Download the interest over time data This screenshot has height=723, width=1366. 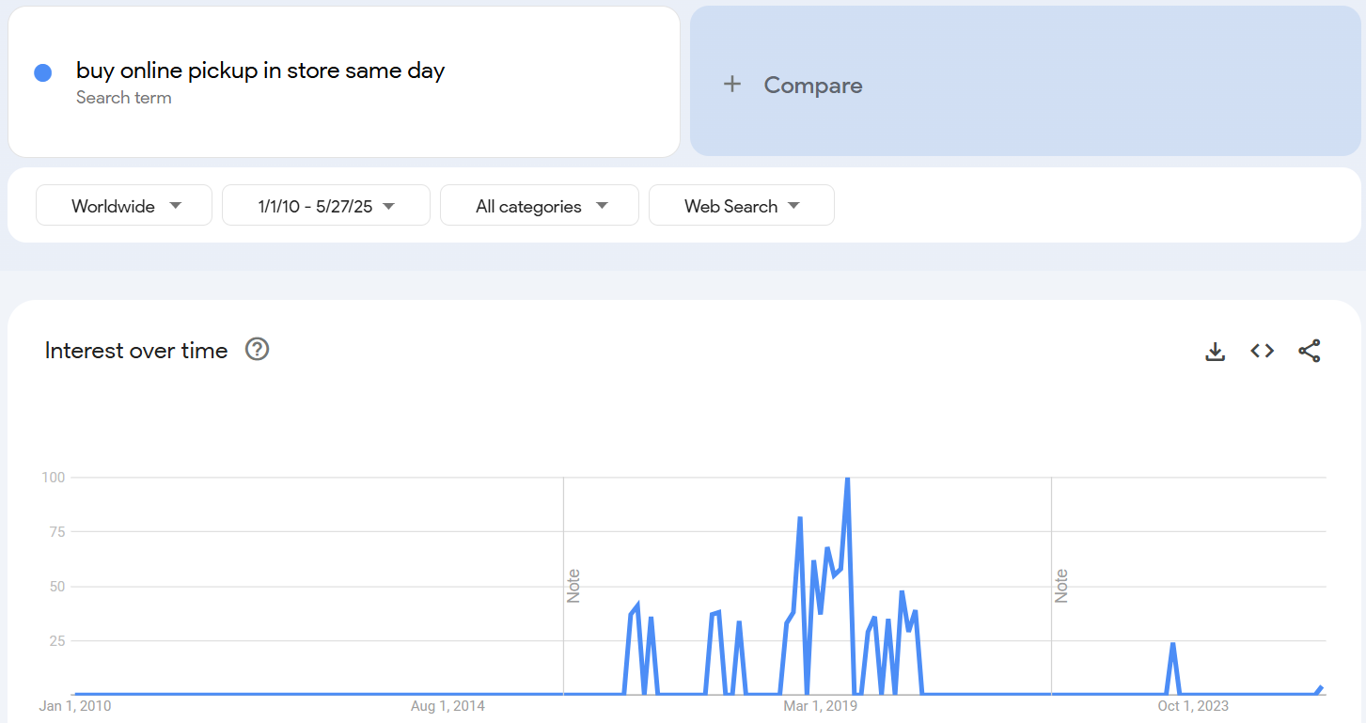pyautogui.click(x=1216, y=351)
